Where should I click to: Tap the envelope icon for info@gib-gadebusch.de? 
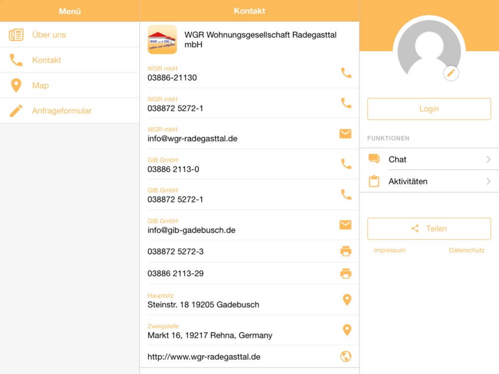coord(346,225)
